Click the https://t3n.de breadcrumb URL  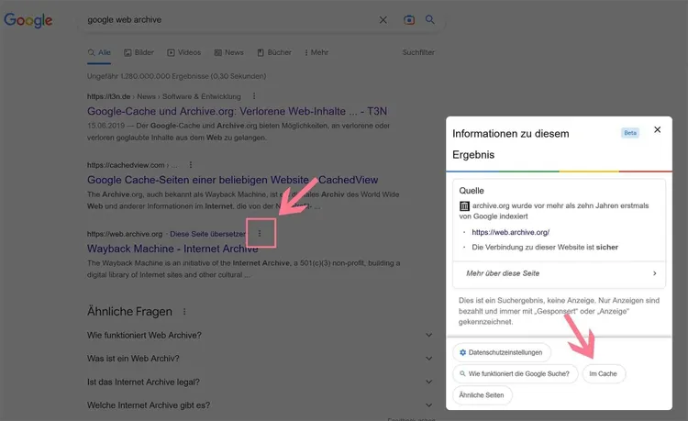pos(108,96)
